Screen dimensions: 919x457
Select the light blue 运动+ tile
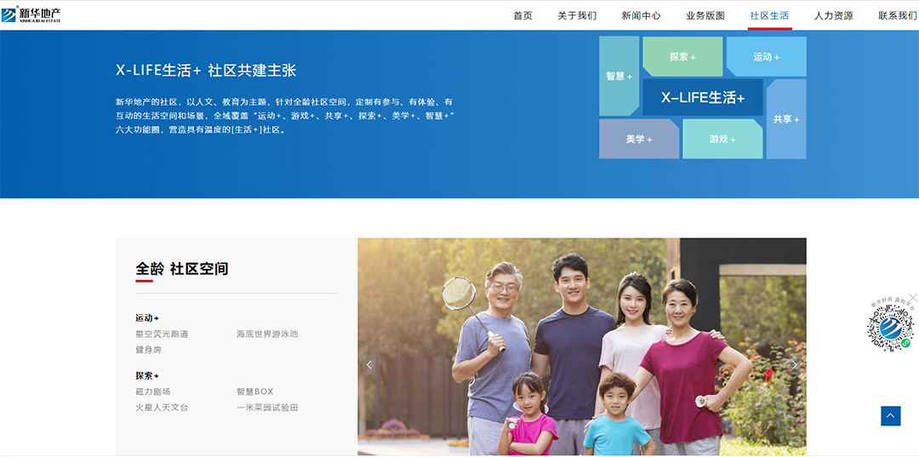pyautogui.click(x=767, y=57)
